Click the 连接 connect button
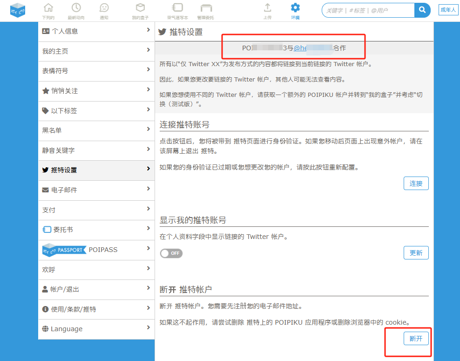The width and height of the screenshot is (460, 361). [x=416, y=184]
